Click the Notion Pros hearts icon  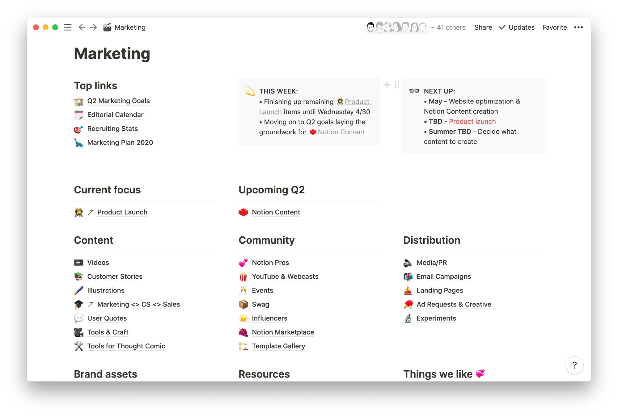tap(243, 263)
